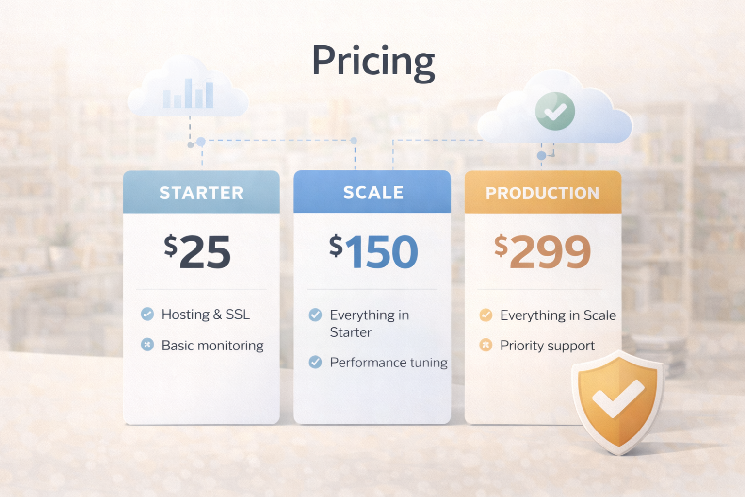Click the Everything in Scale check icon

point(486,315)
